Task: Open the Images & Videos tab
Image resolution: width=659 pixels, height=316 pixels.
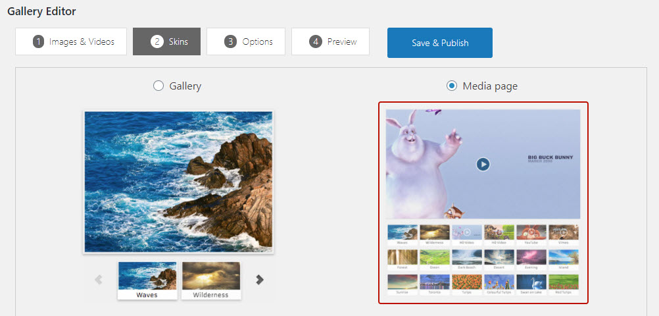Action: pyautogui.click(x=71, y=41)
